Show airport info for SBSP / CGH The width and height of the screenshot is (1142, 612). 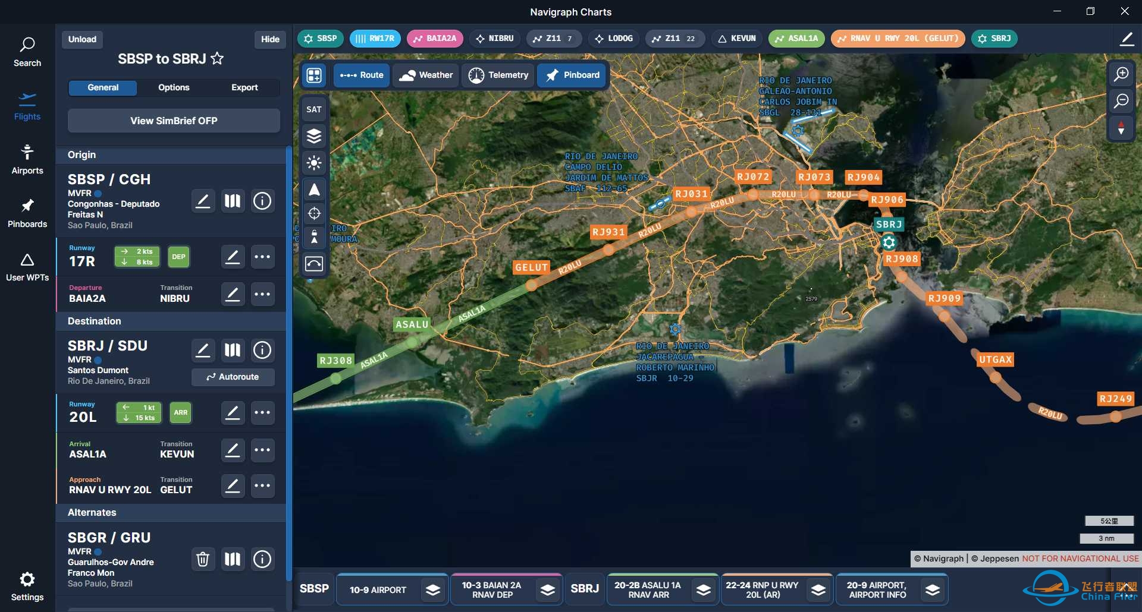(262, 201)
